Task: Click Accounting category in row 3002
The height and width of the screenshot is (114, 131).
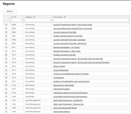Action: [x=30, y=25]
